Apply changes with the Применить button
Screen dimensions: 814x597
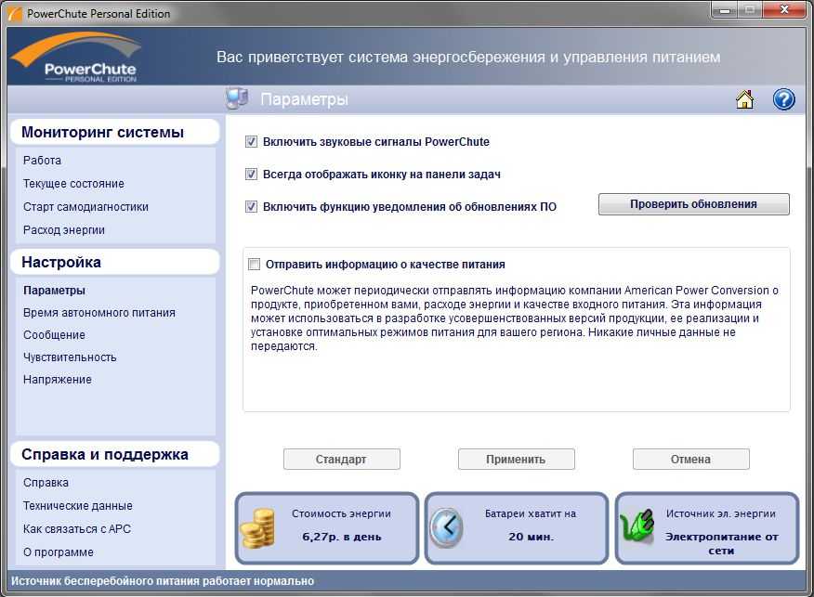click(516, 459)
